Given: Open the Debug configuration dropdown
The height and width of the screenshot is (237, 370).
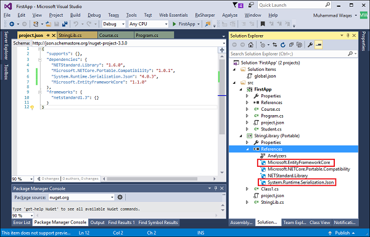Looking at the screenshot, I should tap(113, 24).
